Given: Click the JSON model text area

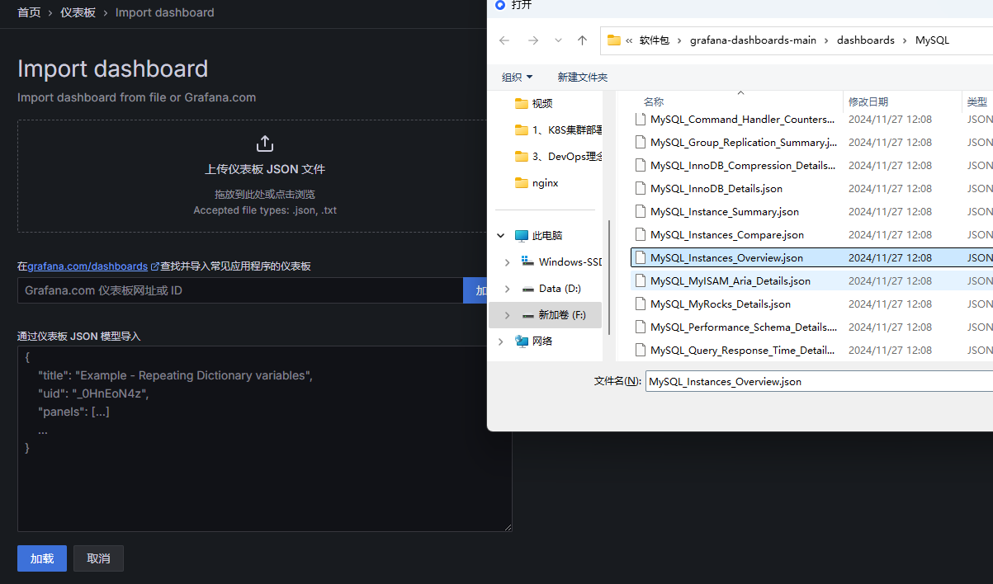Looking at the screenshot, I should click(x=264, y=439).
